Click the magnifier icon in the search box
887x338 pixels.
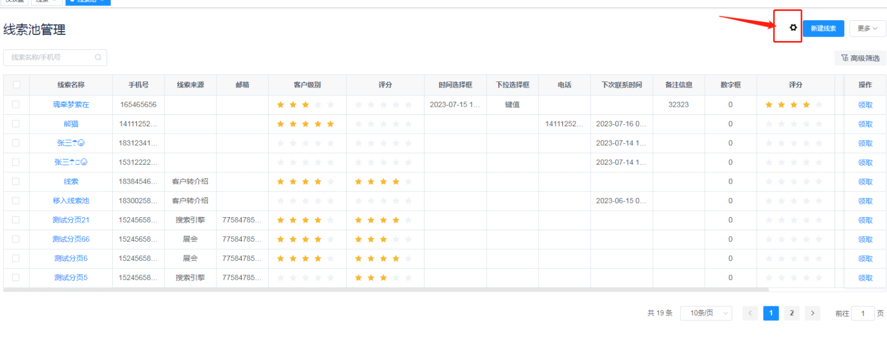(98, 57)
